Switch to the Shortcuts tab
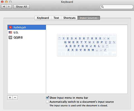 pos(70,18)
